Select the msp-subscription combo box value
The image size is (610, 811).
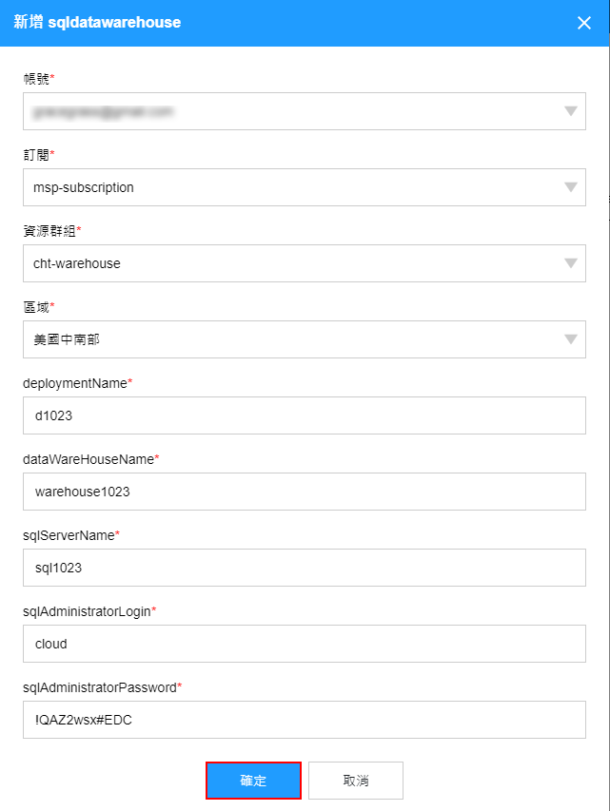pyautogui.click(x=305, y=187)
